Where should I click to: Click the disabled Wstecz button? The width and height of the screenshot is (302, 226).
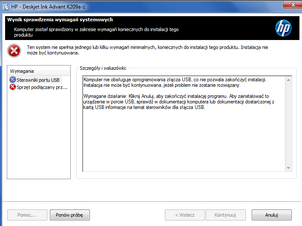point(185,215)
